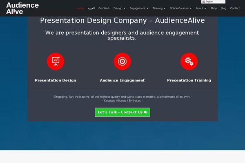Open the Presentation Design heading link
The height and width of the screenshot is (163, 245).
[x=56, y=80]
